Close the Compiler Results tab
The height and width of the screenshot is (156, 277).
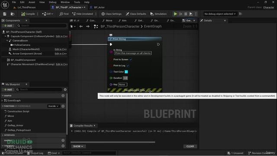point(94,126)
